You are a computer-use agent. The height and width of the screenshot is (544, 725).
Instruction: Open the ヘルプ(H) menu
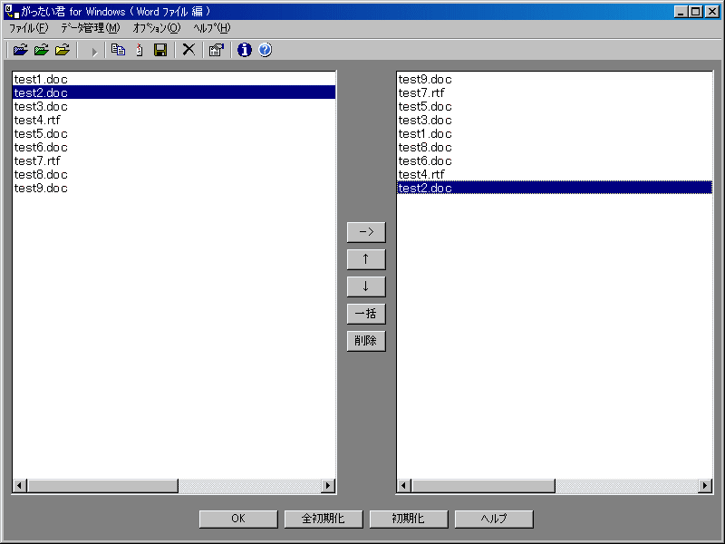[x=212, y=28]
